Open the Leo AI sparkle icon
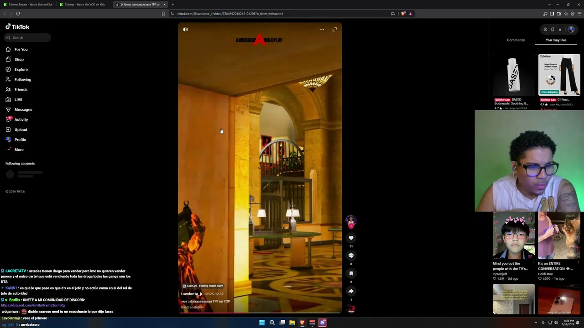 [x=566, y=14]
